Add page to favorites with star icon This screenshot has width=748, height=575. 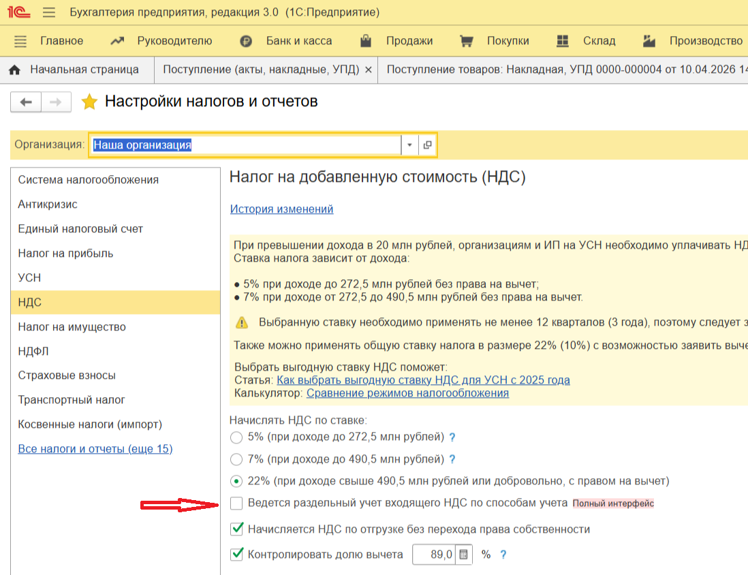[89, 102]
